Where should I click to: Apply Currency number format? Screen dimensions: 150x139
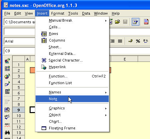pyautogui.click(x=130, y=41)
